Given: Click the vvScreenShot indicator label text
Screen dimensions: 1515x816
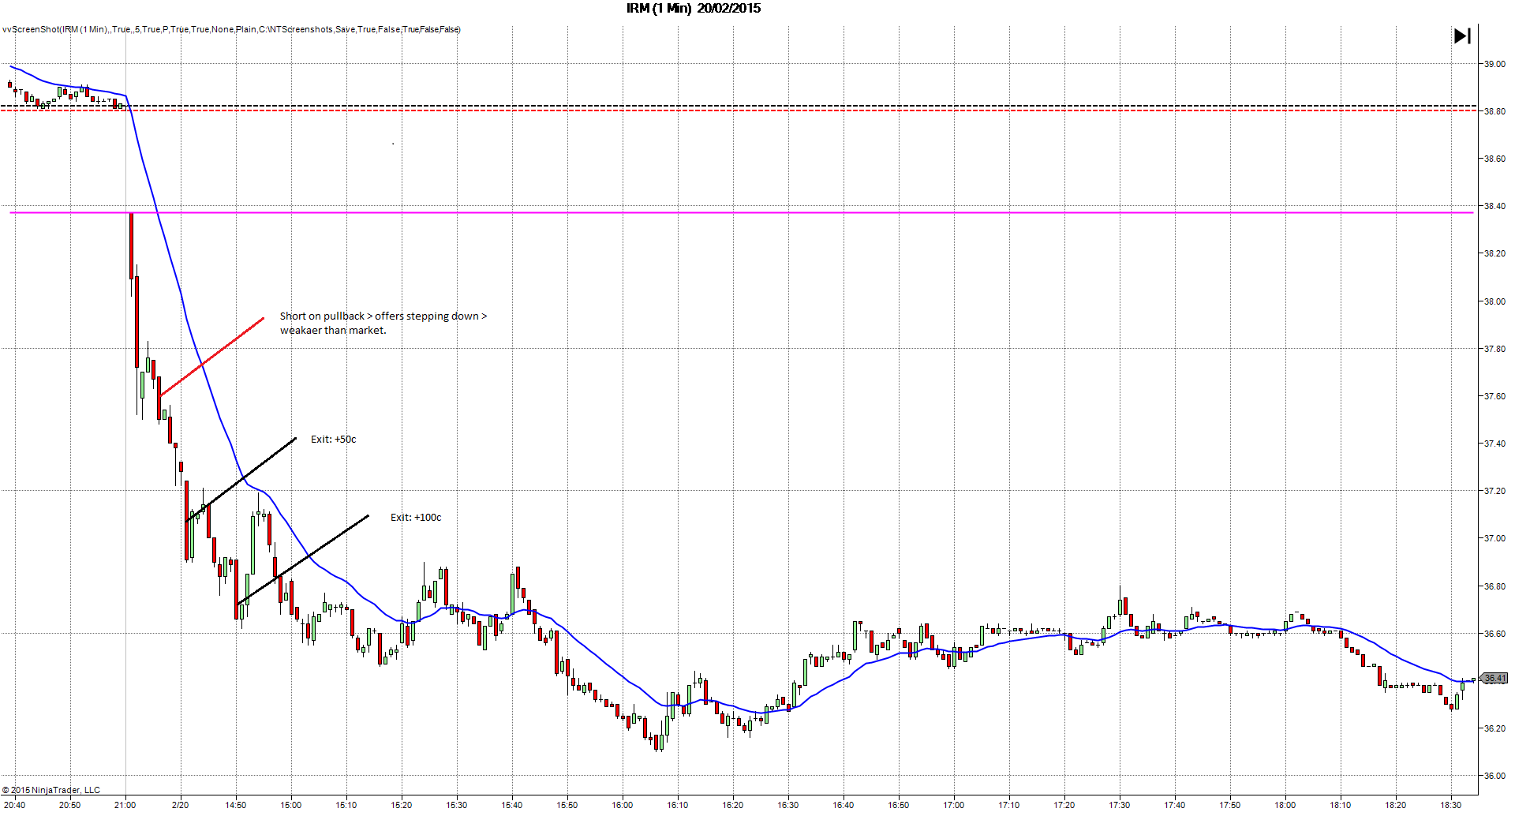Looking at the screenshot, I should point(231,29).
